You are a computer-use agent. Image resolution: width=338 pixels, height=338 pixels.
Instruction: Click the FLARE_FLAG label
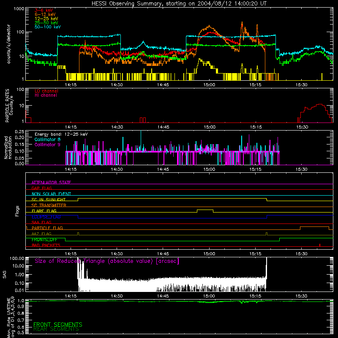coord(44,211)
